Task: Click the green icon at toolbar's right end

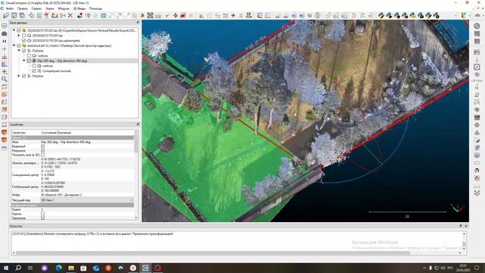Action: 463,15
